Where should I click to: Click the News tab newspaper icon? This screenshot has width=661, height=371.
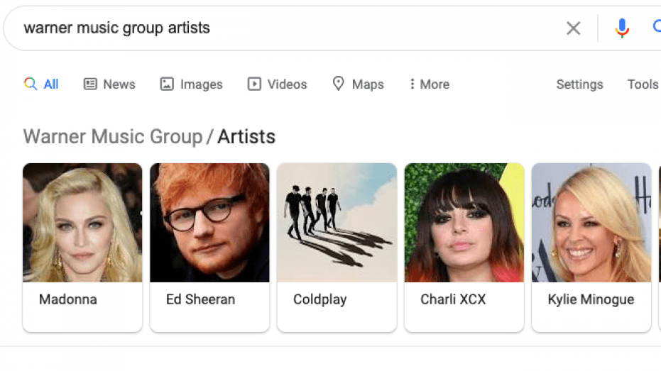coord(90,84)
